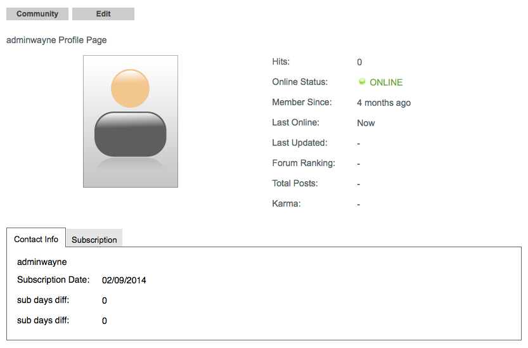The width and height of the screenshot is (528, 348).
Task: Click the subscription date 02/09/2014
Action: coord(124,280)
